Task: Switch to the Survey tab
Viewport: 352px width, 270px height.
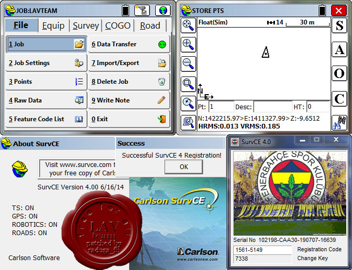Action: 86,25
